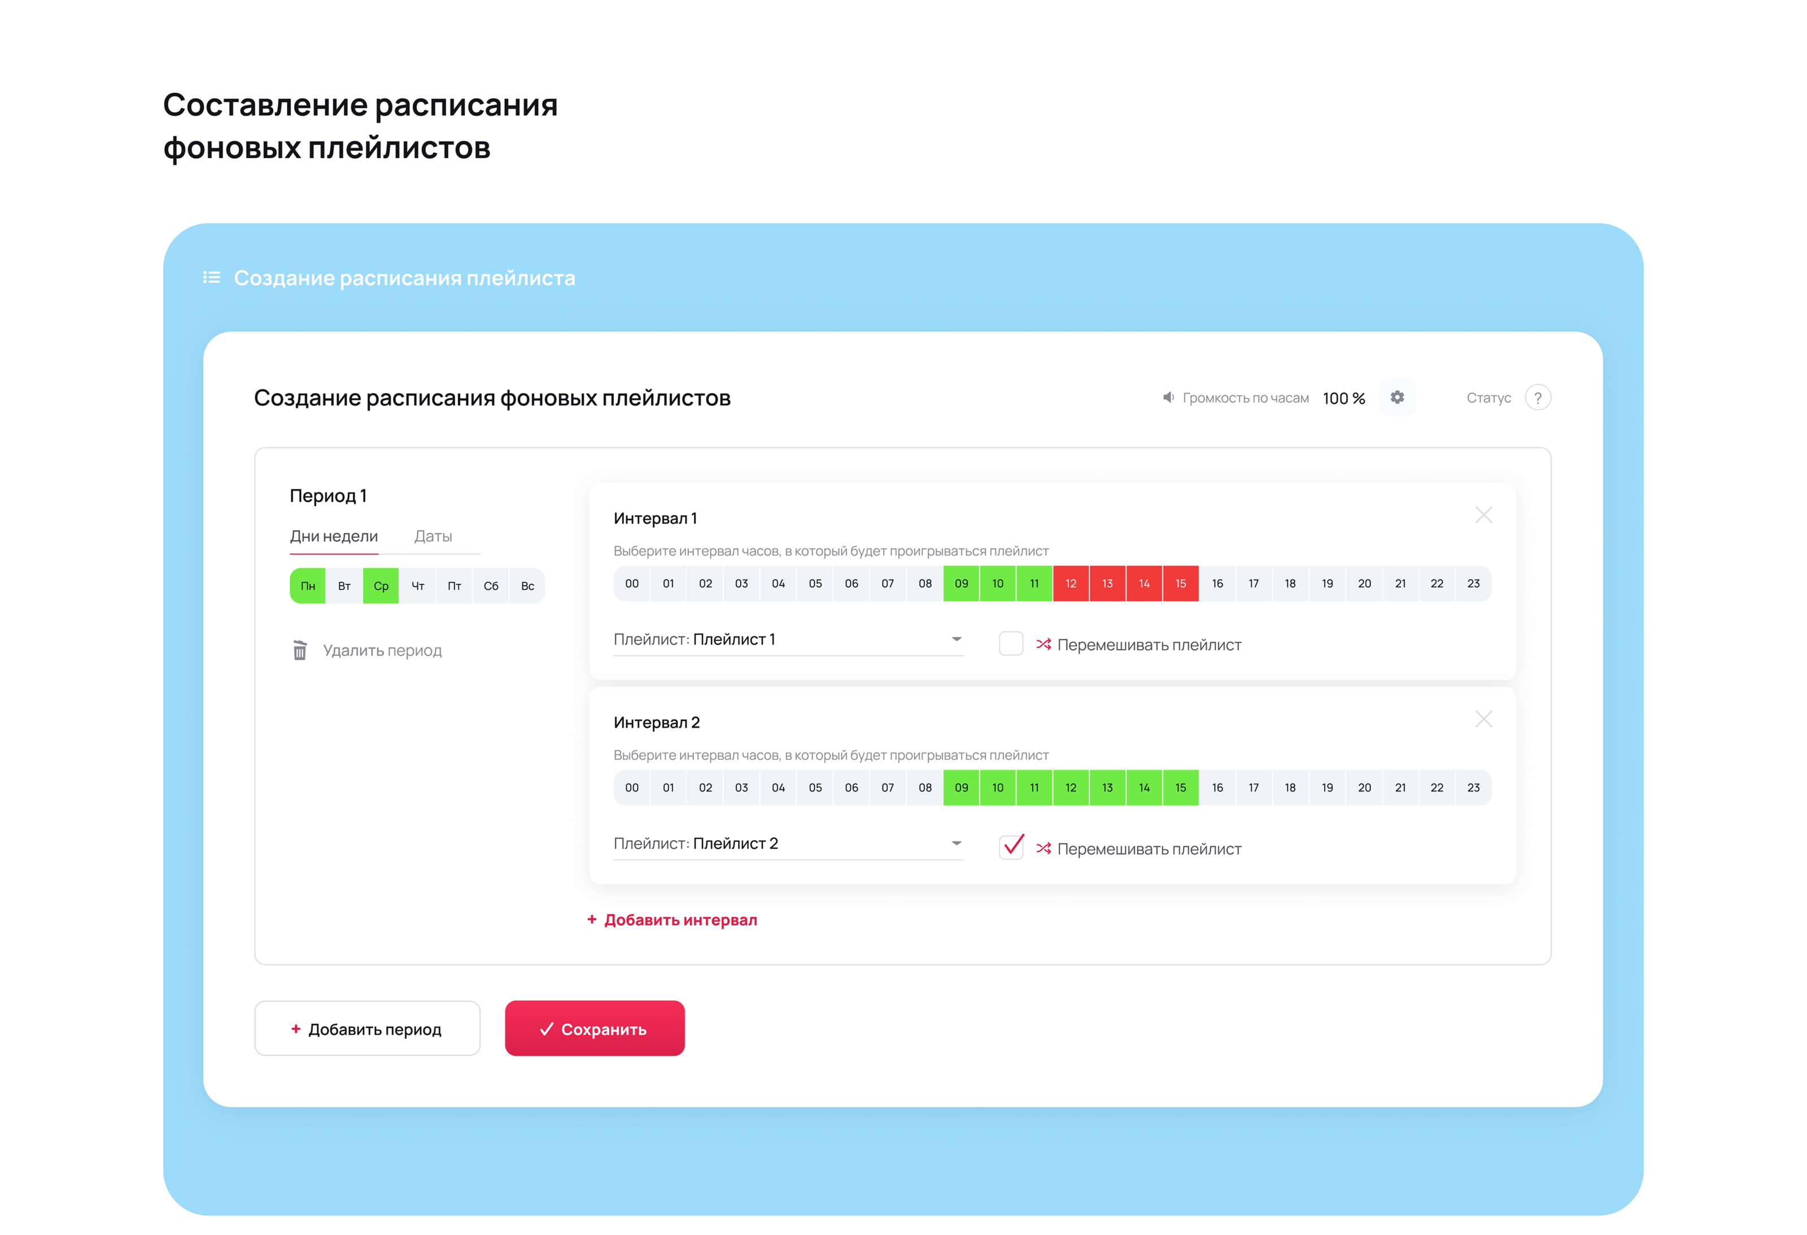Switch to the Даты tab
This screenshot has width=1807, height=1235.
(x=433, y=536)
